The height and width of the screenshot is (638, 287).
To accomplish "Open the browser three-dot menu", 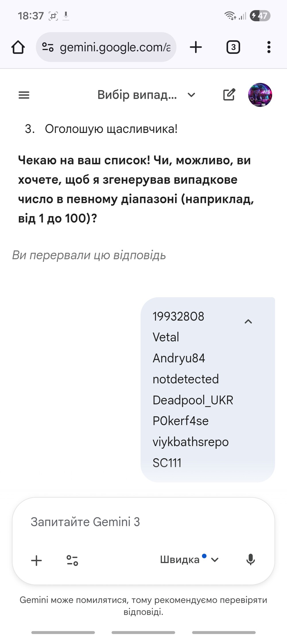I will [269, 47].
